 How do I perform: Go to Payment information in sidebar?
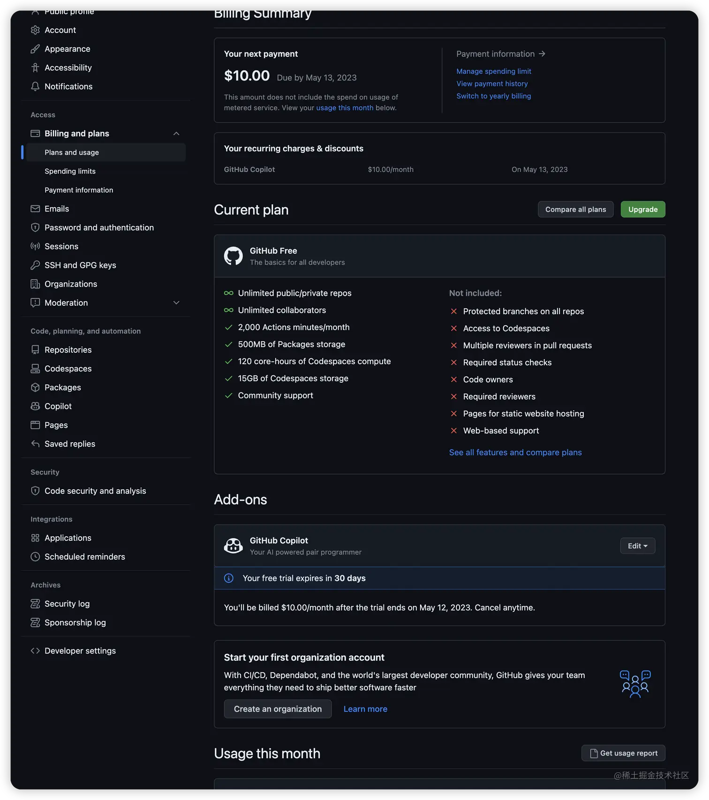coord(79,190)
